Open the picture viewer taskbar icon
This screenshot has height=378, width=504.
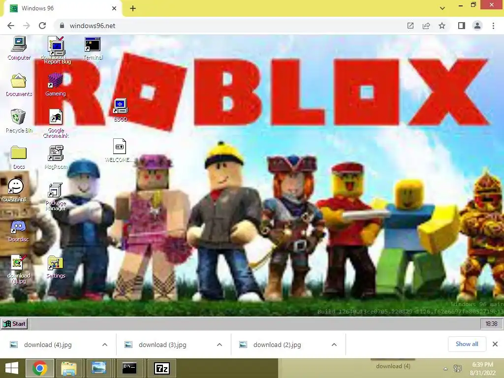(98, 368)
